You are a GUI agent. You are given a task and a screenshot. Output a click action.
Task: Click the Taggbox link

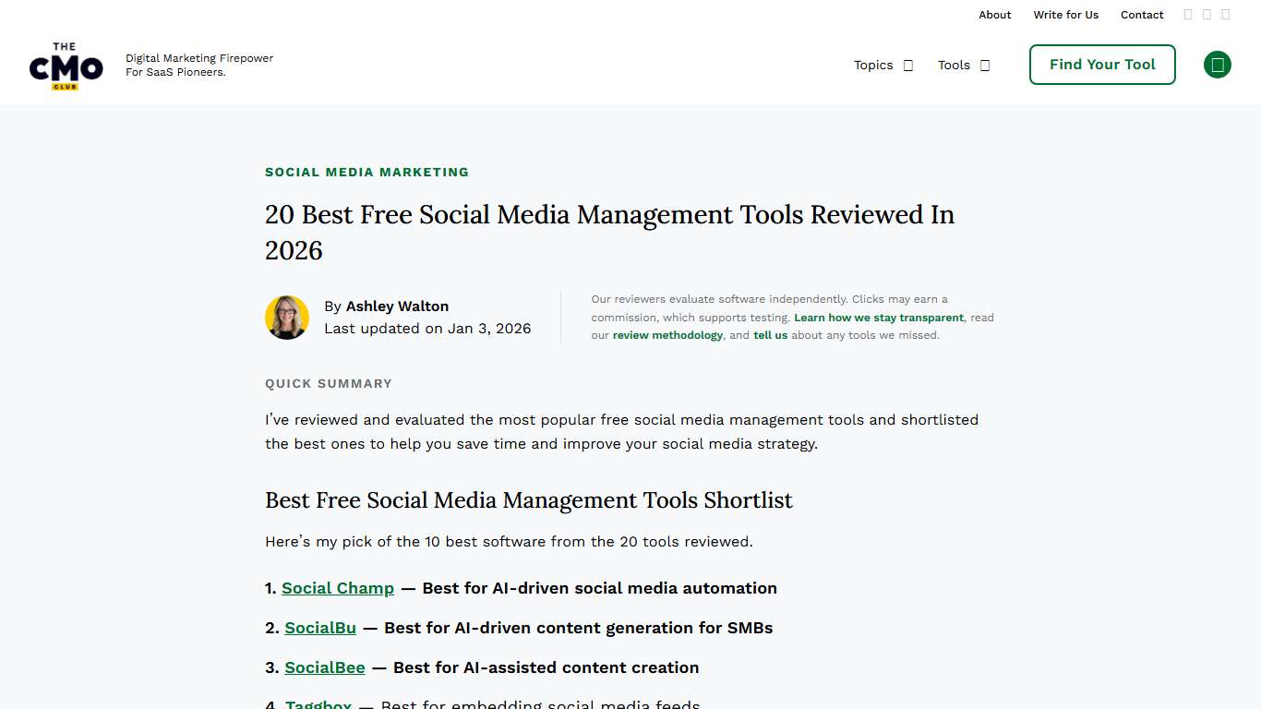318,703
